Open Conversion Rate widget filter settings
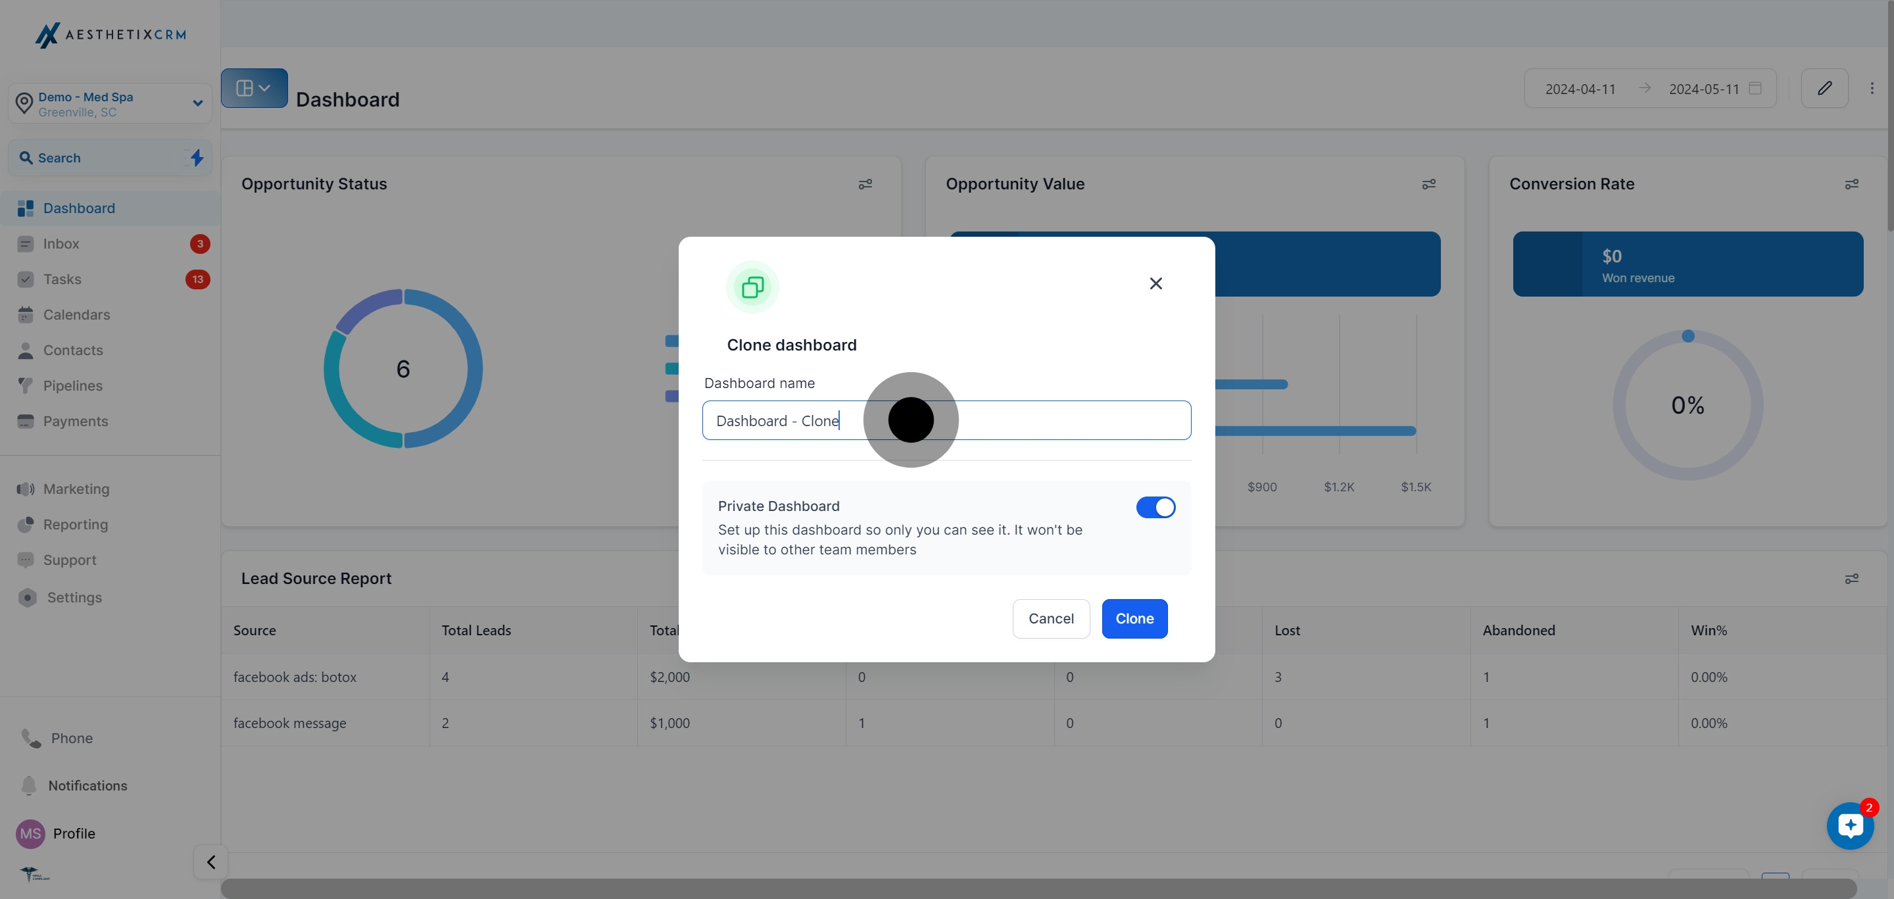This screenshot has width=1894, height=899. pos(1851,183)
